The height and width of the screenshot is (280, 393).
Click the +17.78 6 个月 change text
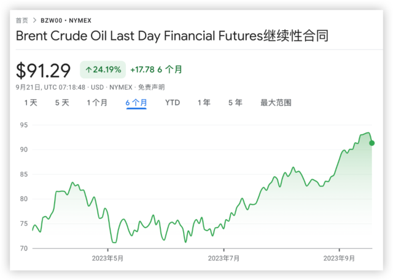tap(158, 70)
